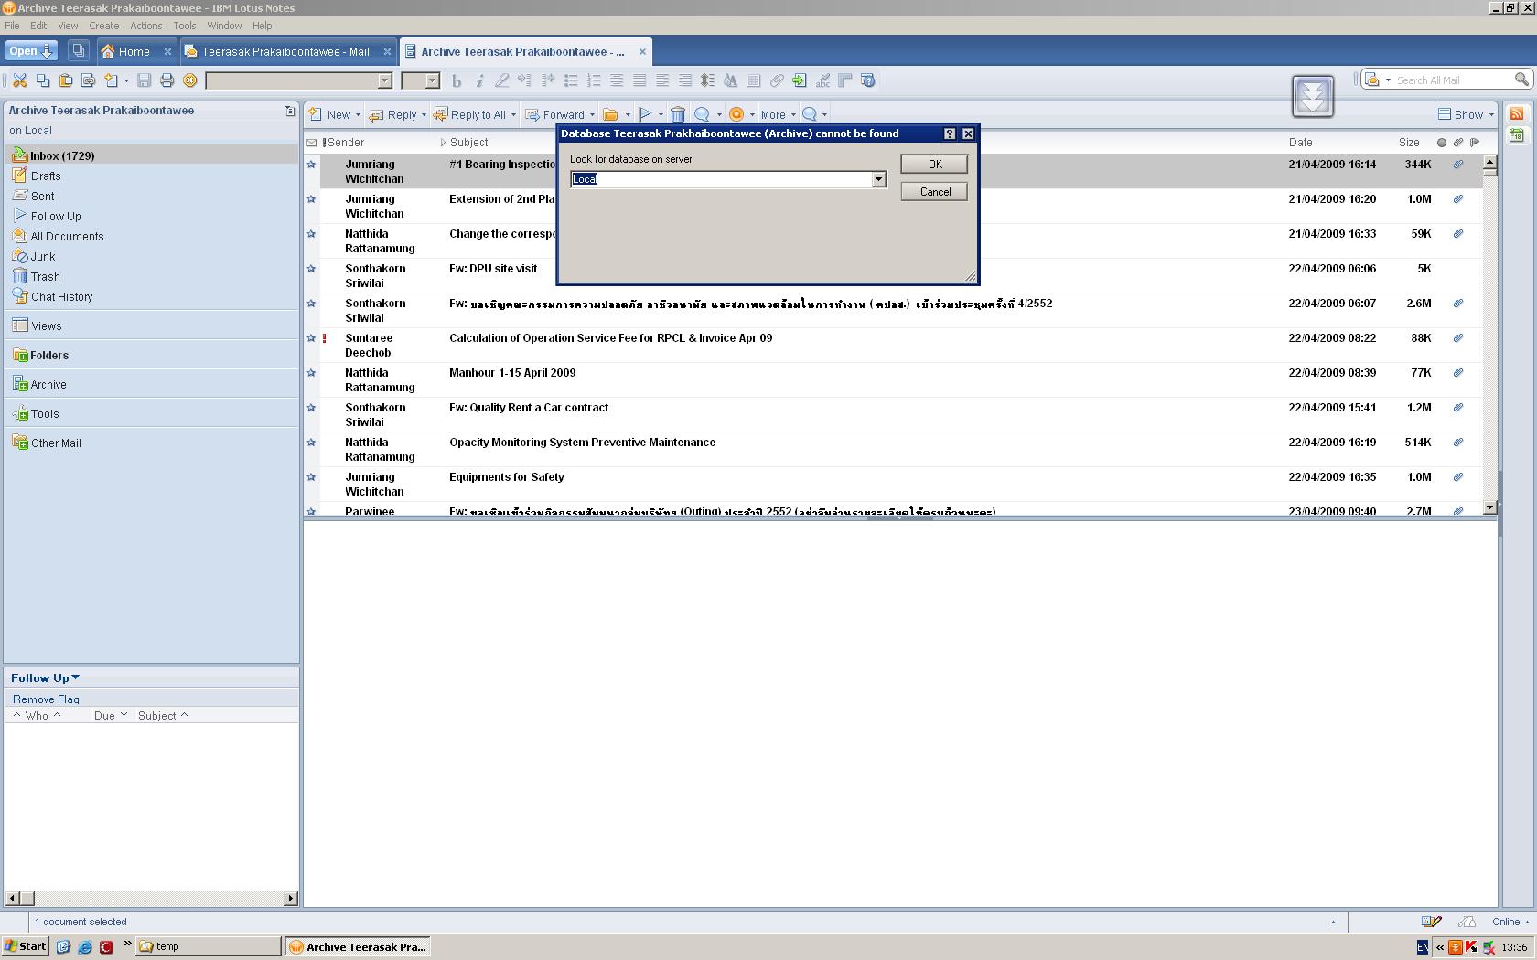Click the Paste clipboard icon
The height and width of the screenshot is (960, 1537).
66,80
